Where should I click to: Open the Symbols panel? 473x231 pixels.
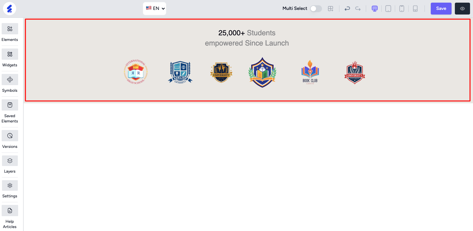[10, 83]
